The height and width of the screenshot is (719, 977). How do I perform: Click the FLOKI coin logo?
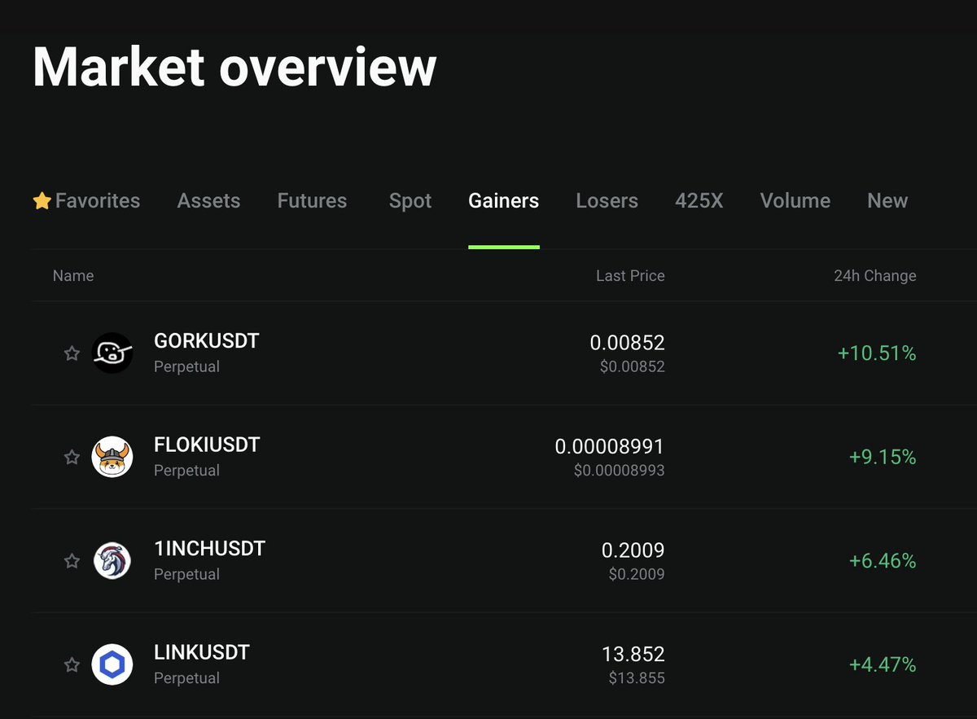click(112, 457)
